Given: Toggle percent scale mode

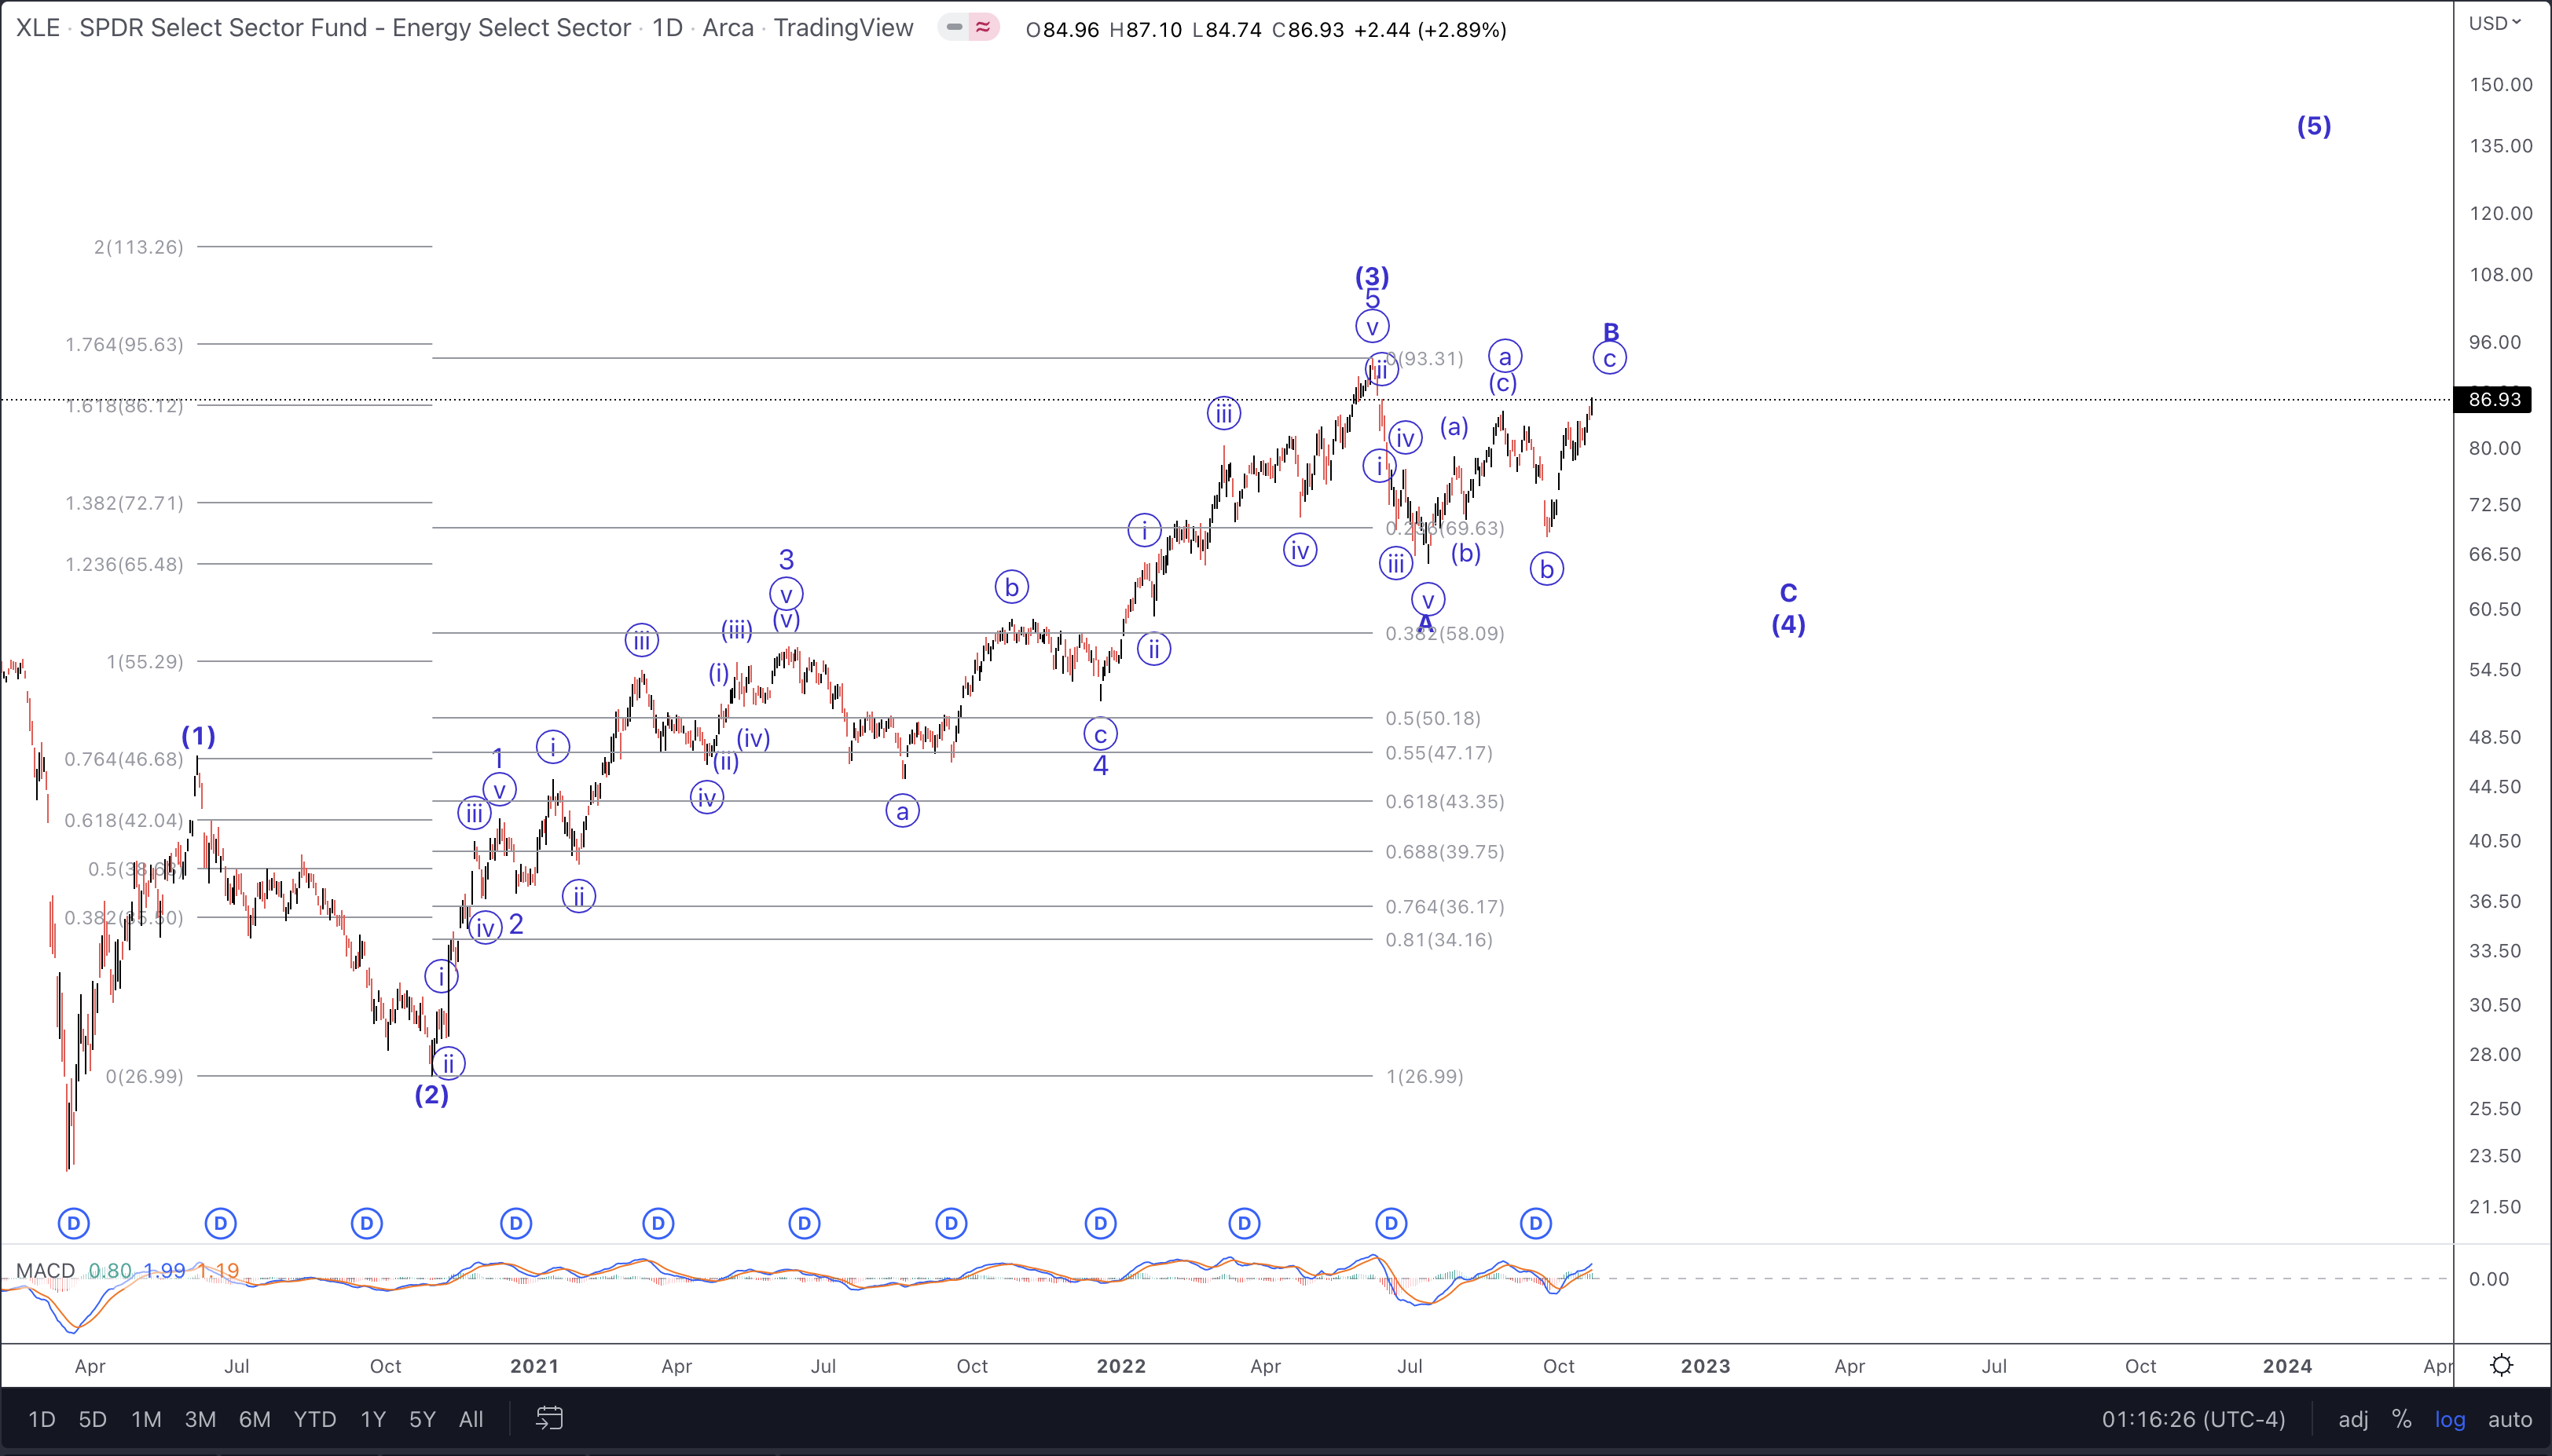Looking at the screenshot, I should (2401, 1419).
